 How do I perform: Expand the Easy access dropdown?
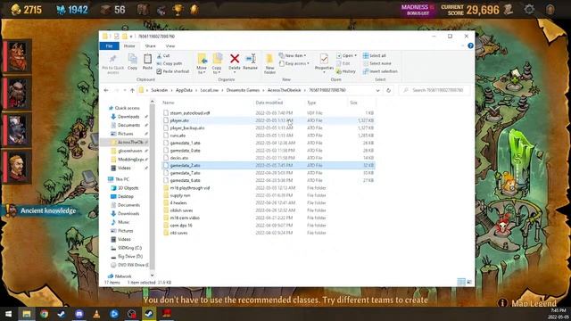coord(294,63)
